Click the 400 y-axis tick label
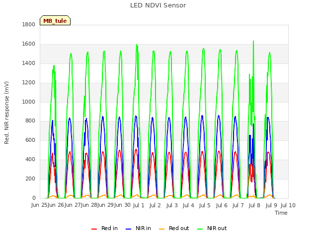318x238 pixels. click(30, 160)
